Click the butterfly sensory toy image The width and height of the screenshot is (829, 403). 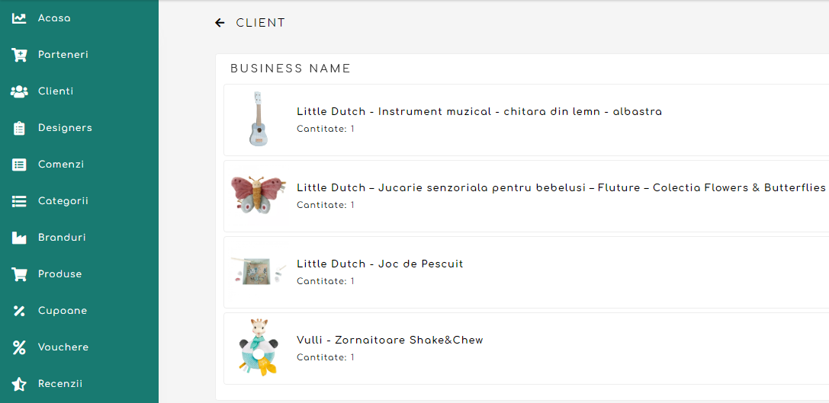coord(259,195)
